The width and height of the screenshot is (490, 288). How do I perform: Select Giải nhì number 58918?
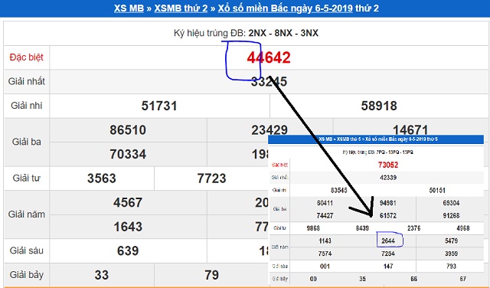(379, 106)
